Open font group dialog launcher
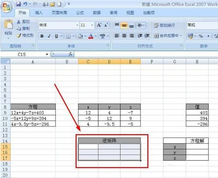The image size is (218, 178). click(108, 45)
